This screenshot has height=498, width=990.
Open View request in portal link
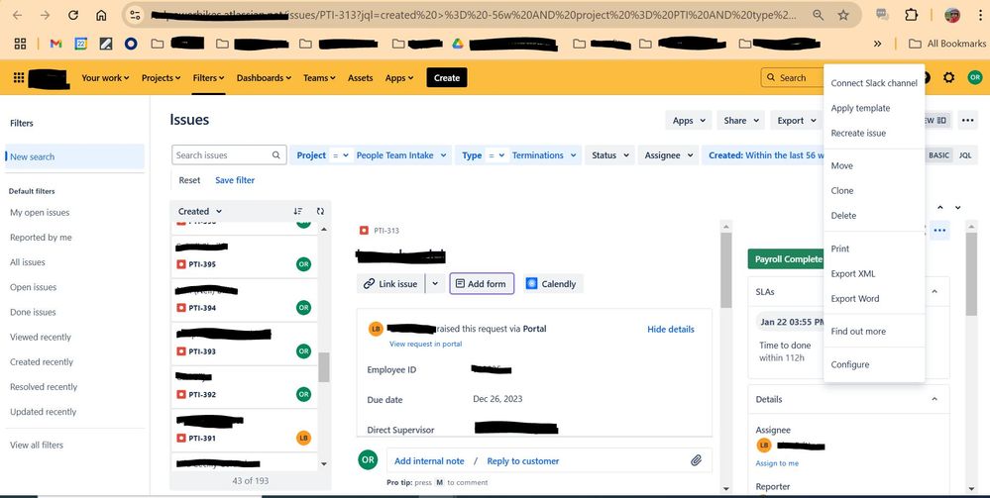click(425, 344)
